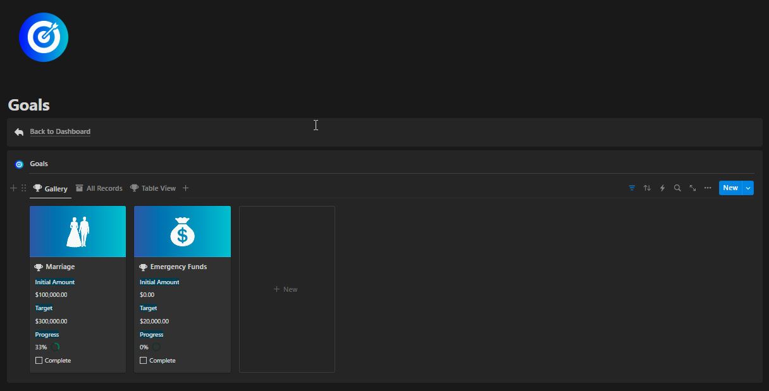The width and height of the screenshot is (769, 391).
Task: Click the Progress label on Emergency Funds card
Action: (x=152, y=335)
